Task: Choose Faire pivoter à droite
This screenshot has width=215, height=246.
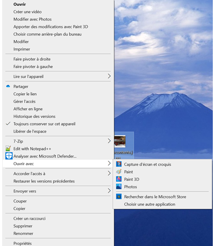Action: (x=58, y=59)
